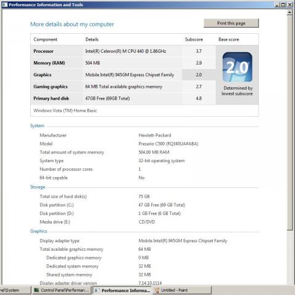Click the Graphics section heading below Storage

39,231
